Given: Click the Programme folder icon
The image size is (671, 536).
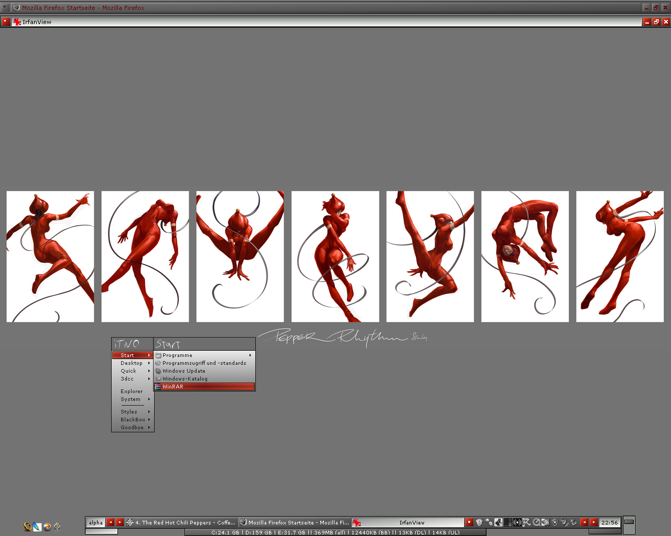Looking at the screenshot, I should [158, 355].
